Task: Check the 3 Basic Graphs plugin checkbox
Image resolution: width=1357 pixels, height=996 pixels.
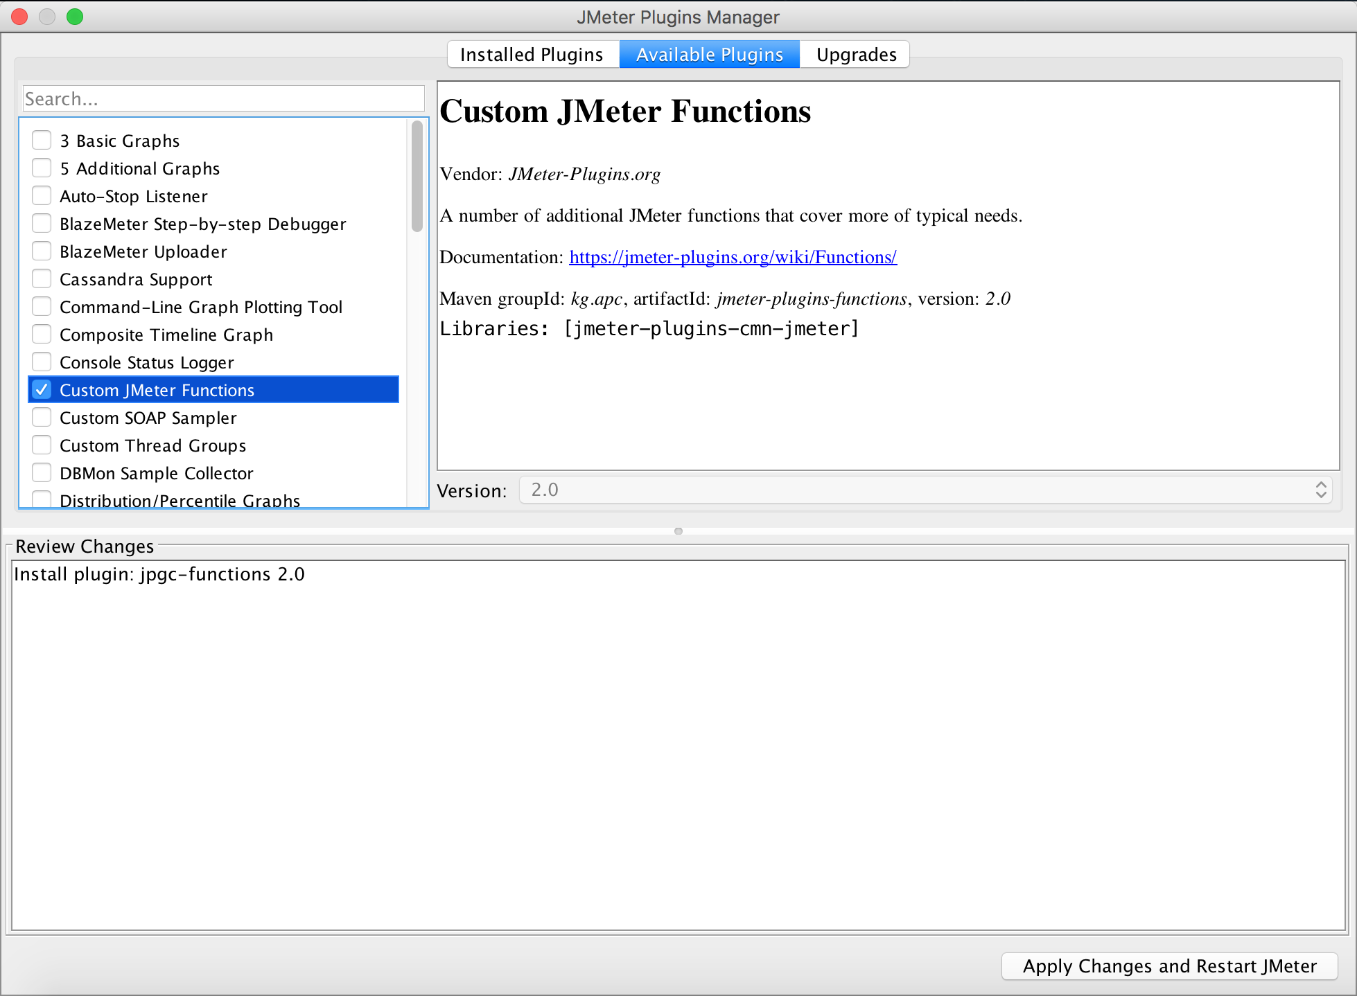Action: tap(42, 141)
